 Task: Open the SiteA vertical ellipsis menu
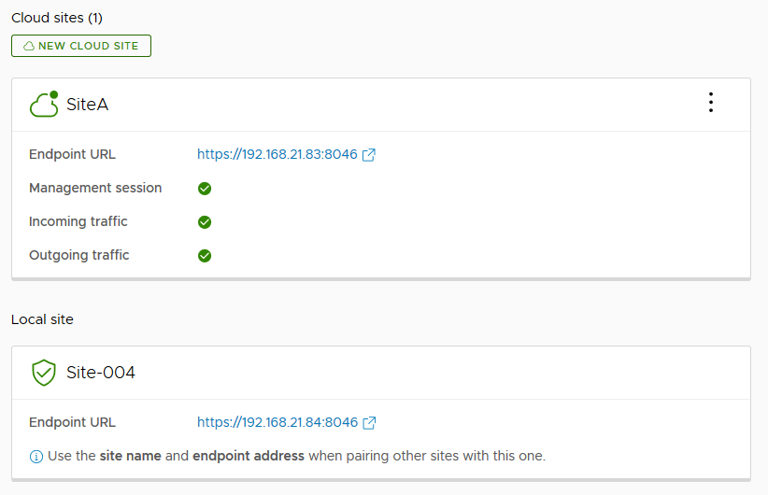pos(711,103)
